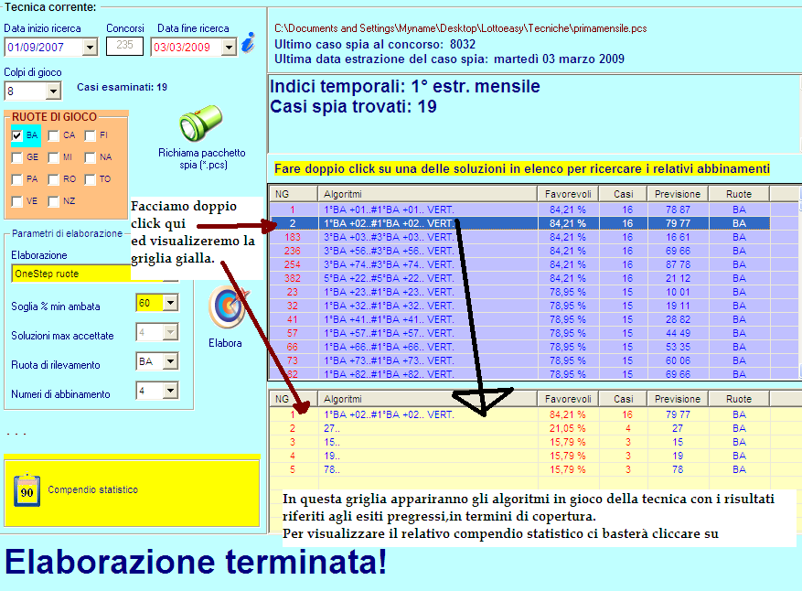Viewport: 802px width, 591px height.
Task: Click the OneStep ruote elaborazione combo box
Action: pos(94,274)
